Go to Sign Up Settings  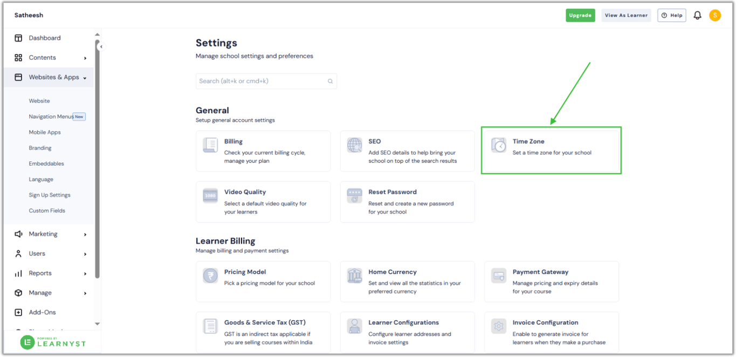tap(50, 195)
